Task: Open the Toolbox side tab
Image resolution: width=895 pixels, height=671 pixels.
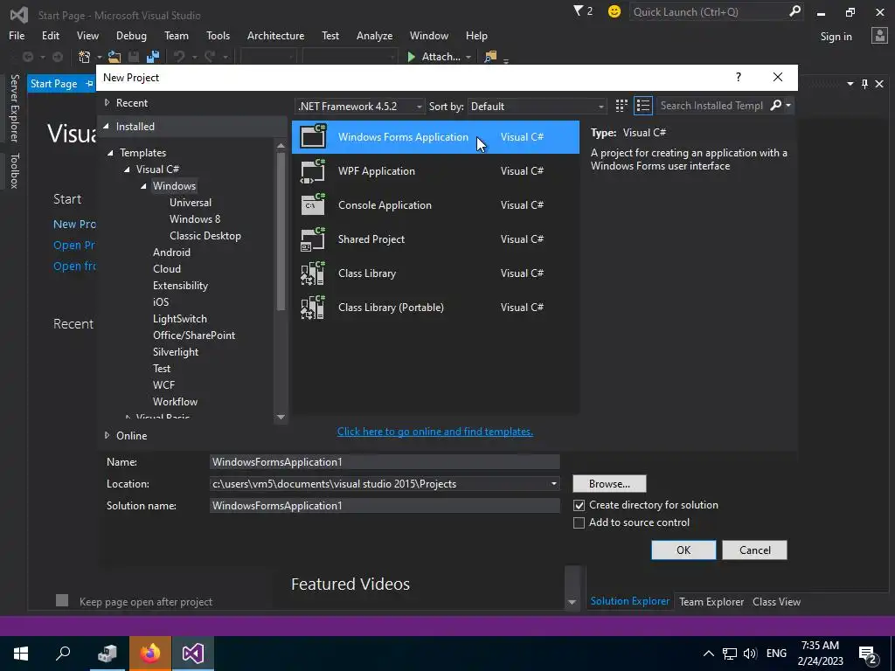Action: pos(14,170)
